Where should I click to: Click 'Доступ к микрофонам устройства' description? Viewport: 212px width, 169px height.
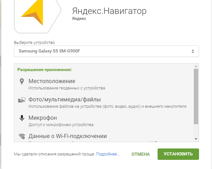coord(61,125)
